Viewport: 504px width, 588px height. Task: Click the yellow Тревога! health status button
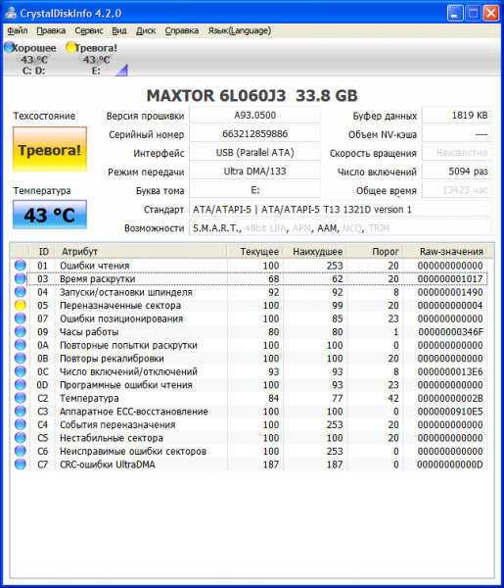[50, 149]
